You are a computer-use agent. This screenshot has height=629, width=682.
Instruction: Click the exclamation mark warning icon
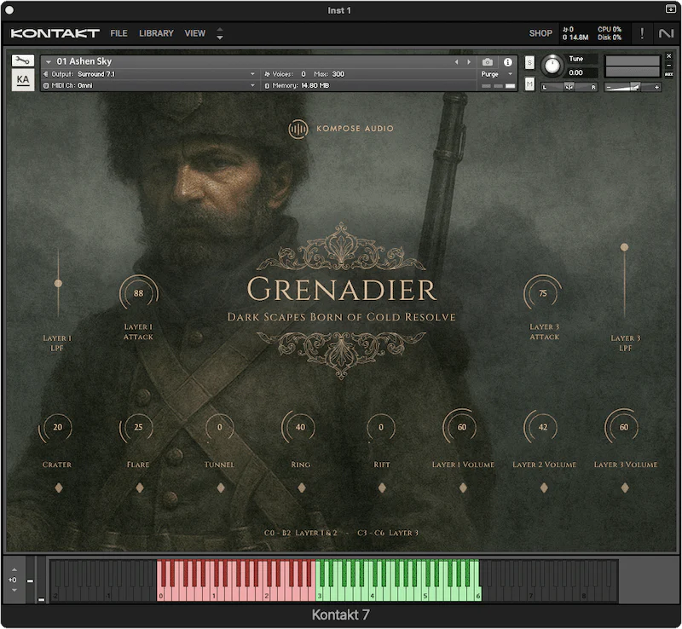pos(642,33)
